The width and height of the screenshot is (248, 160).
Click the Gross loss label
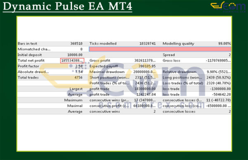point(171,60)
